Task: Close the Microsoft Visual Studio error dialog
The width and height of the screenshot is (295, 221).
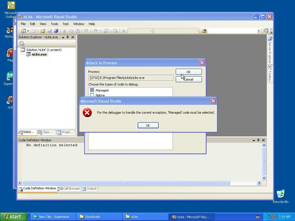Action: coord(213,101)
